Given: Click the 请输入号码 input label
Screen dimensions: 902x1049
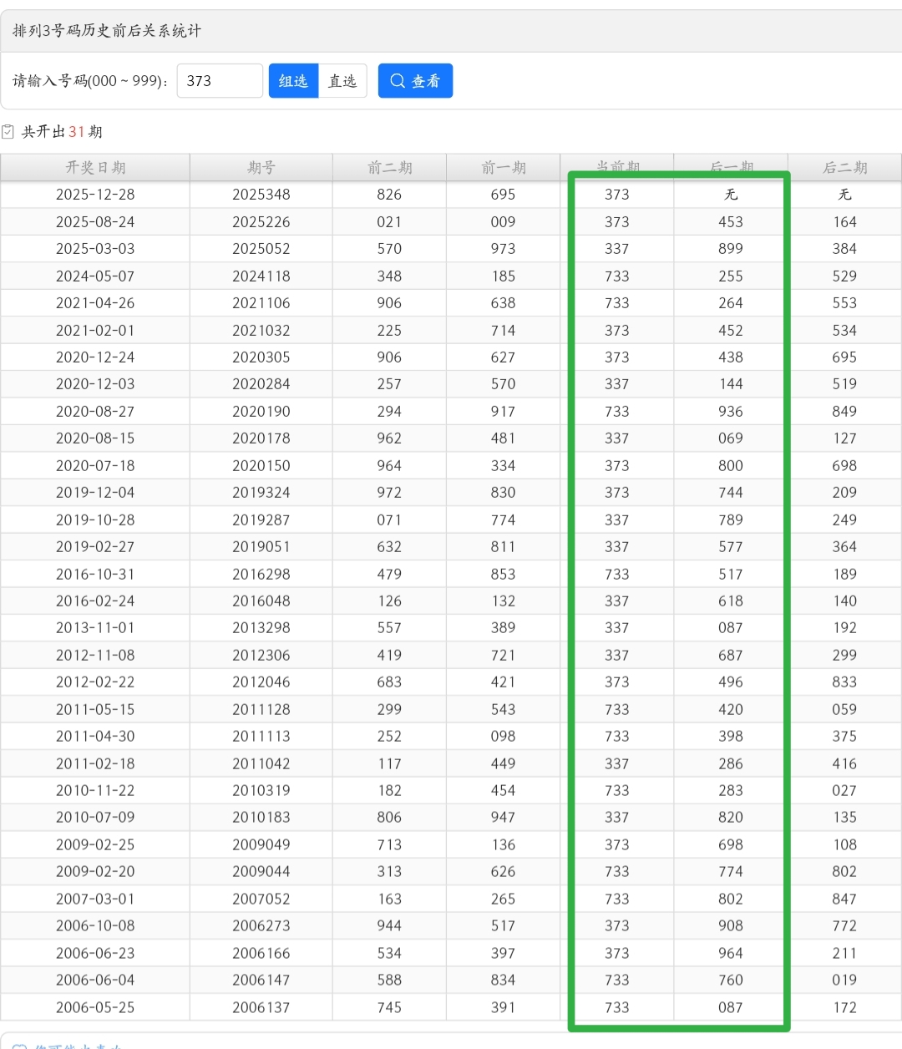Looking at the screenshot, I should (90, 81).
